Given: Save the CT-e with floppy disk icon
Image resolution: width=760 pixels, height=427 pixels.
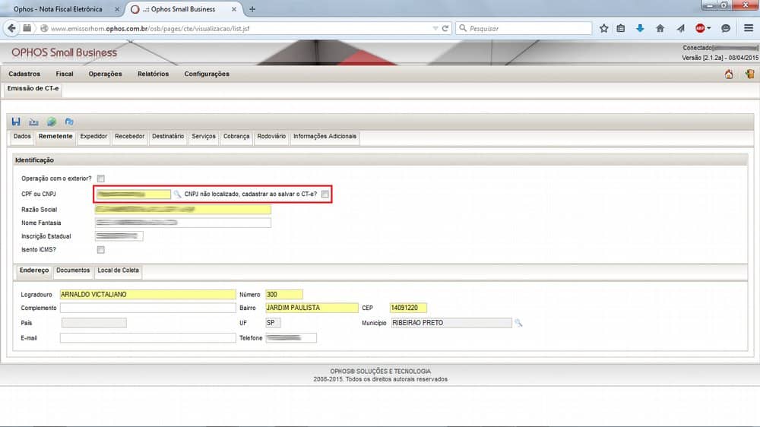Looking at the screenshot, I should (x=16, y=122).
